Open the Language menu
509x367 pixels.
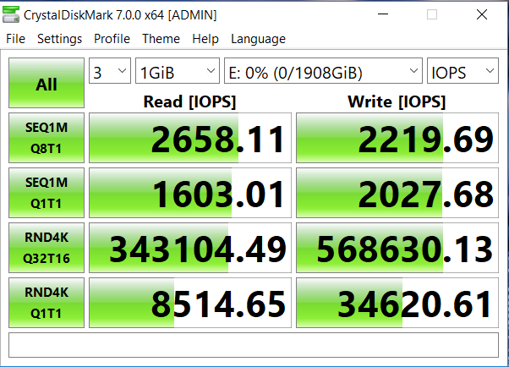click(258, 39)
